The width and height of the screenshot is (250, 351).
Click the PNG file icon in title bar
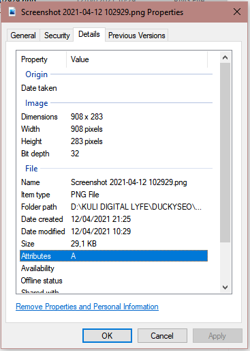coord(12,12)
